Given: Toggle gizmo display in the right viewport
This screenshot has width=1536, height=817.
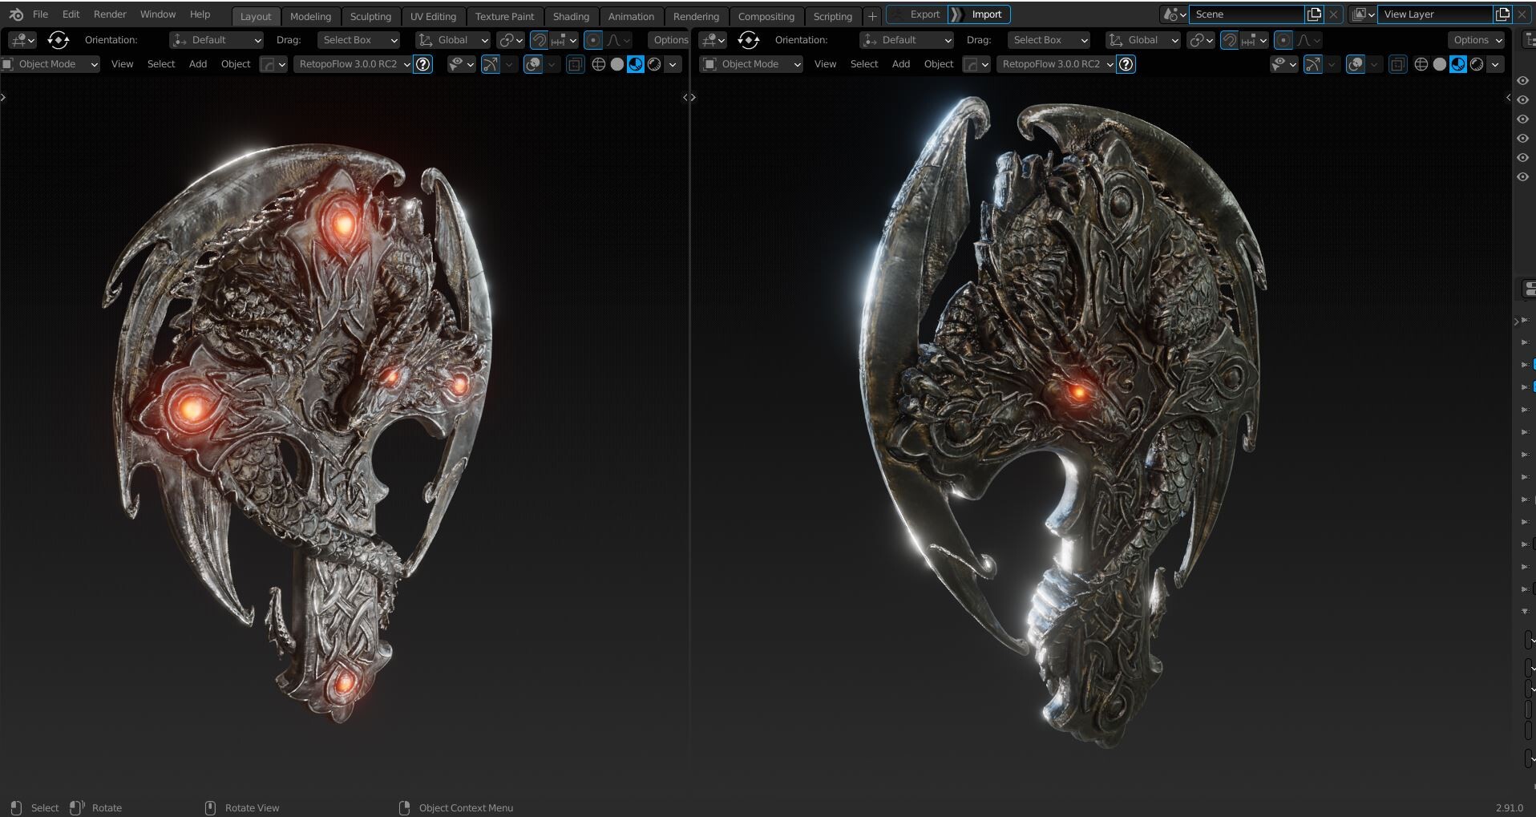Looking at the screenshot, I should (x=1313, y=64).
